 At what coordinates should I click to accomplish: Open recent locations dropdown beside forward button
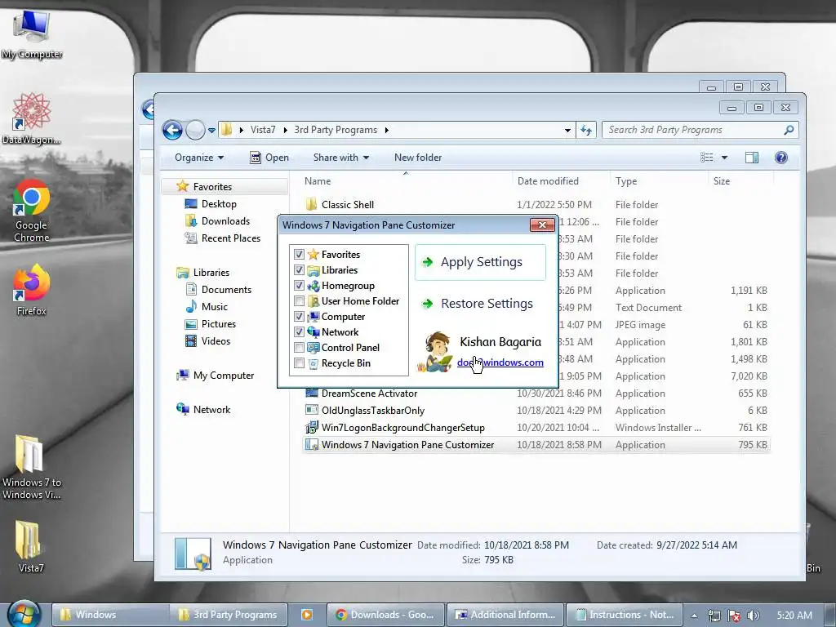click(x=211, y=130)
